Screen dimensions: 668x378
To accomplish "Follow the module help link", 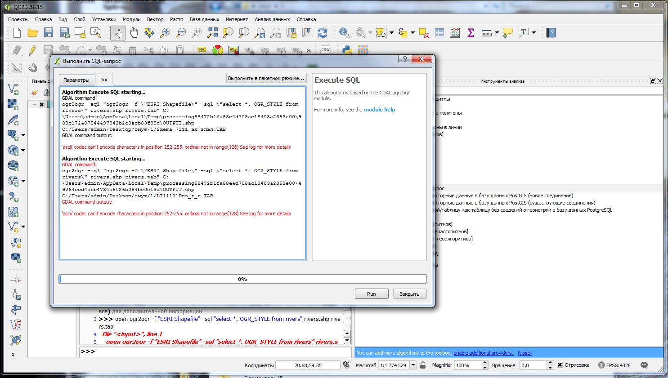I will (379, 110).
